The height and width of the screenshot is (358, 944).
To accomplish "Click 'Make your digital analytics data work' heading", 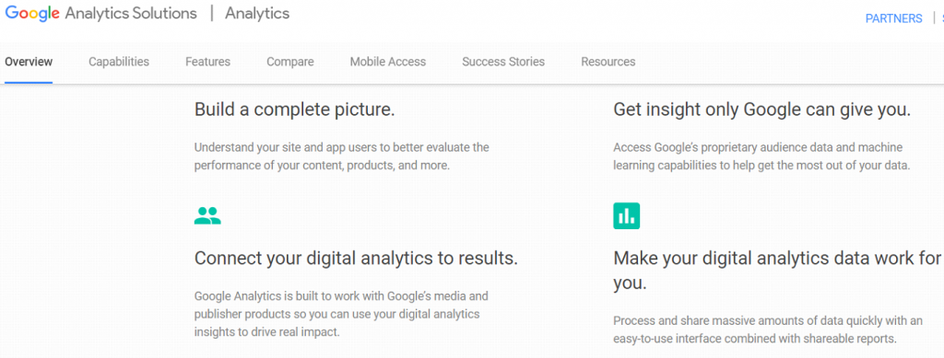I will click(776, 271).
